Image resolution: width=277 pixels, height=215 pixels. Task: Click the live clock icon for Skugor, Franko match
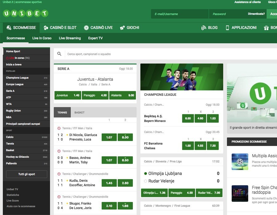(x=59, y=197)
